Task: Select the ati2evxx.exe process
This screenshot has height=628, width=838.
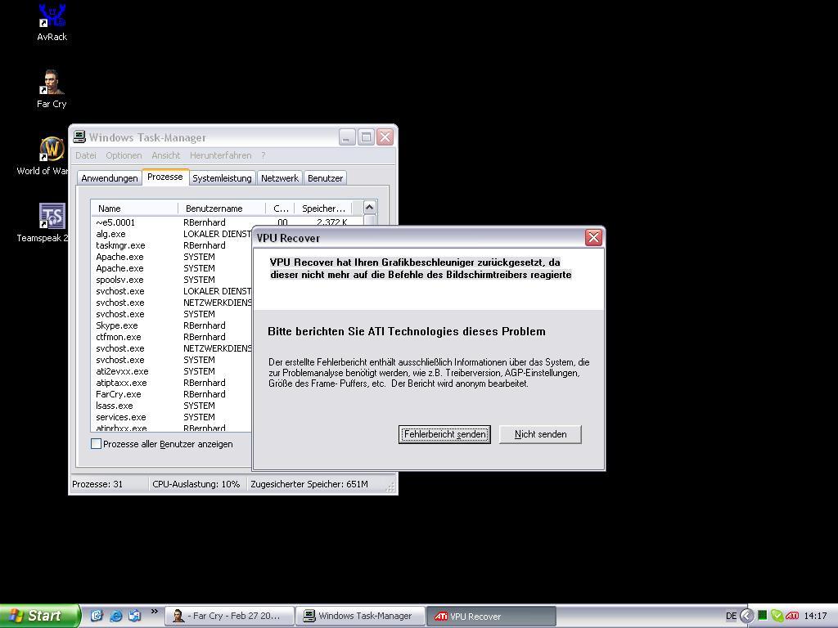Action: pyautogui.click(x=172, y=371)
